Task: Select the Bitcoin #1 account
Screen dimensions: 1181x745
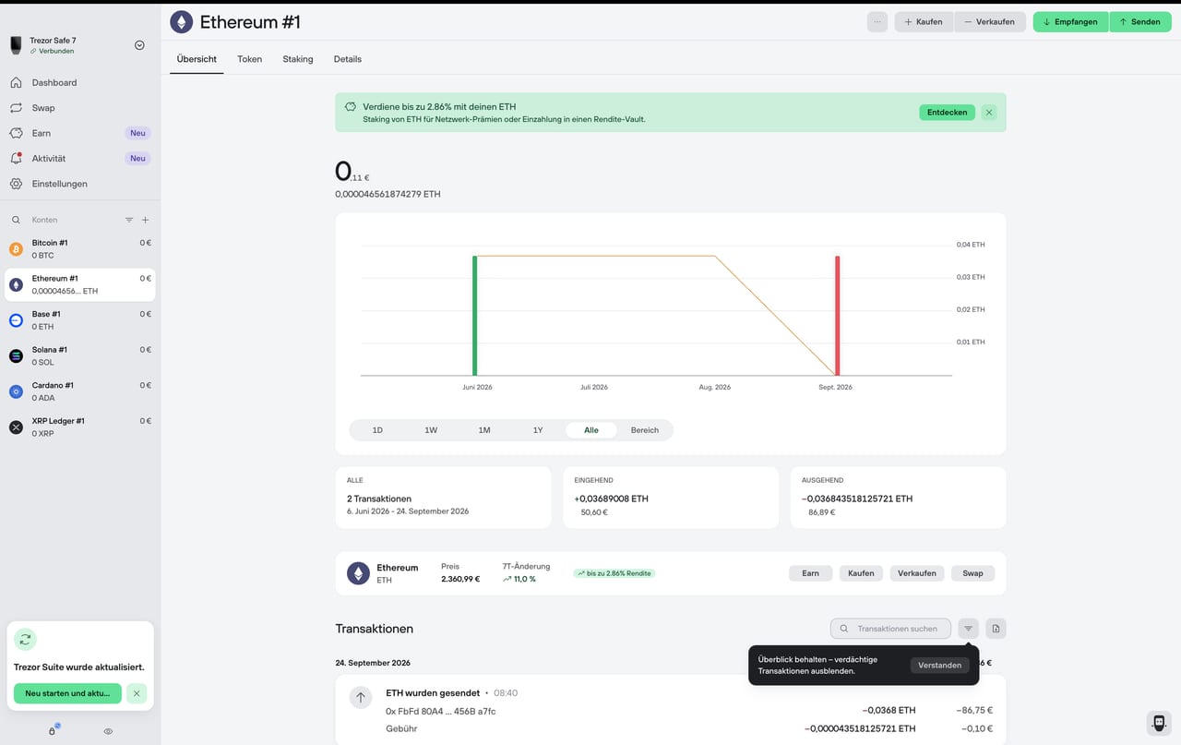Action: pyautogui.click(x=80, y=248)
